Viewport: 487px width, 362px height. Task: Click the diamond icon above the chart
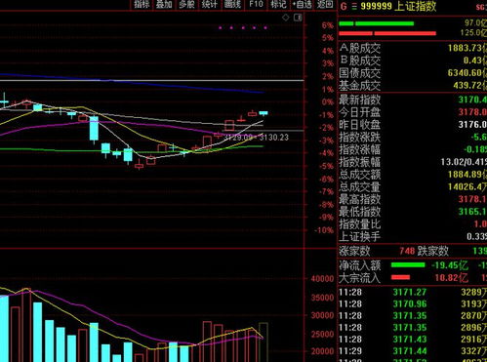click(x=286, y=18)
